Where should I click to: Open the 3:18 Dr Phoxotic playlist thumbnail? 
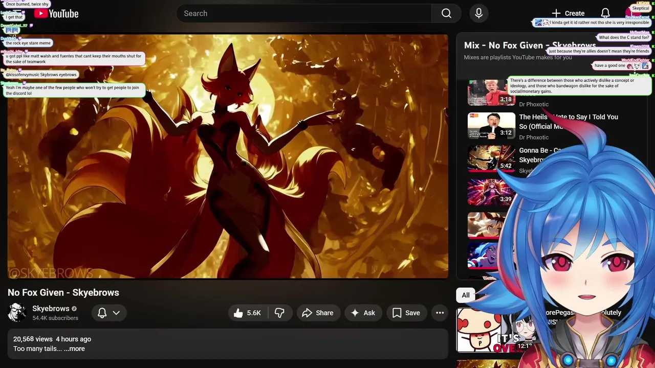point(491,93)
